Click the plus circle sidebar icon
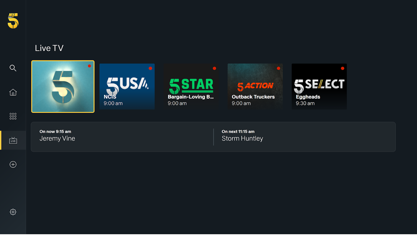Screen dimensions: 417x236 point(13,164)
